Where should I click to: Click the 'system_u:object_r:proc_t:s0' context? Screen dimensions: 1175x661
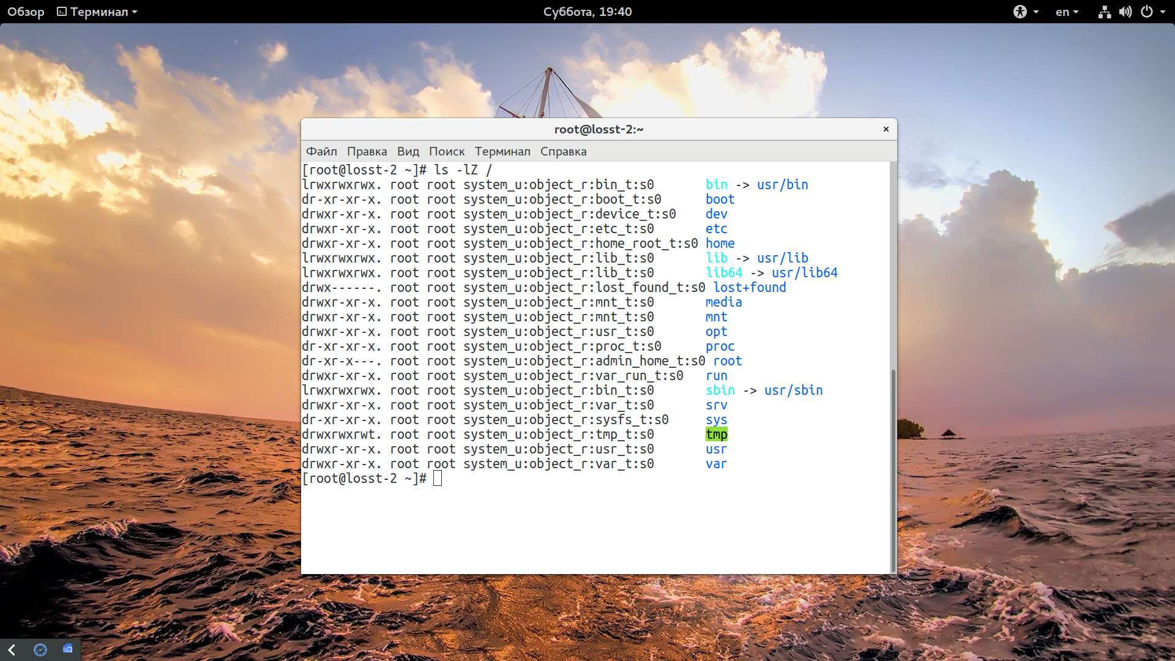pyautogui.click(x=562, y=346)
